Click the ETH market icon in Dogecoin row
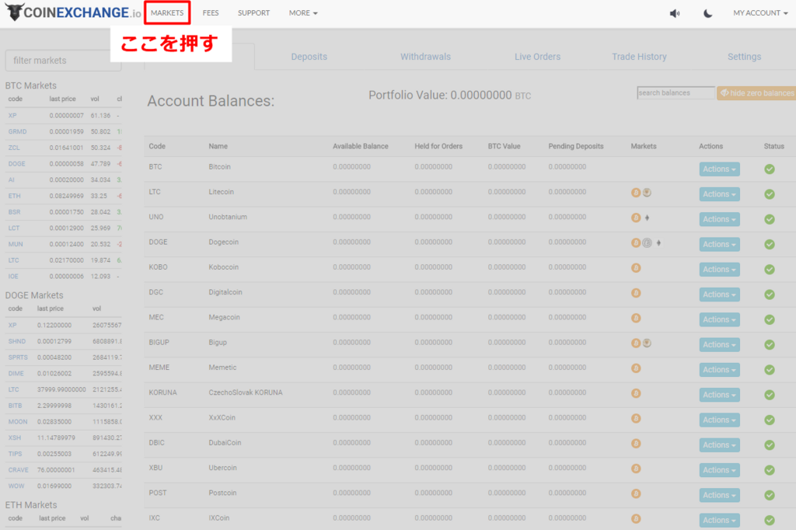 click(x=658, y=242)
